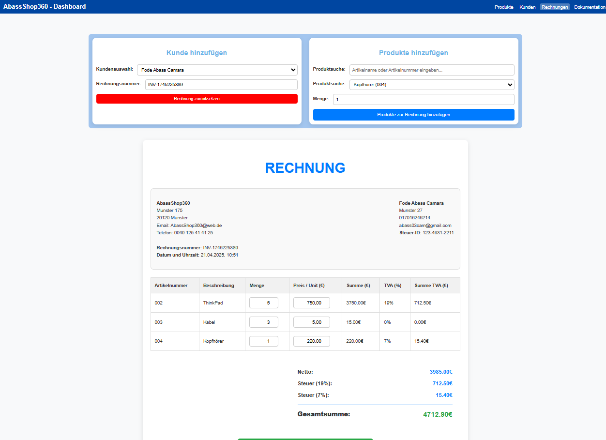Click the Artikelnummer column header
This screenshot has width=606, height=440.
click(170, 286)
